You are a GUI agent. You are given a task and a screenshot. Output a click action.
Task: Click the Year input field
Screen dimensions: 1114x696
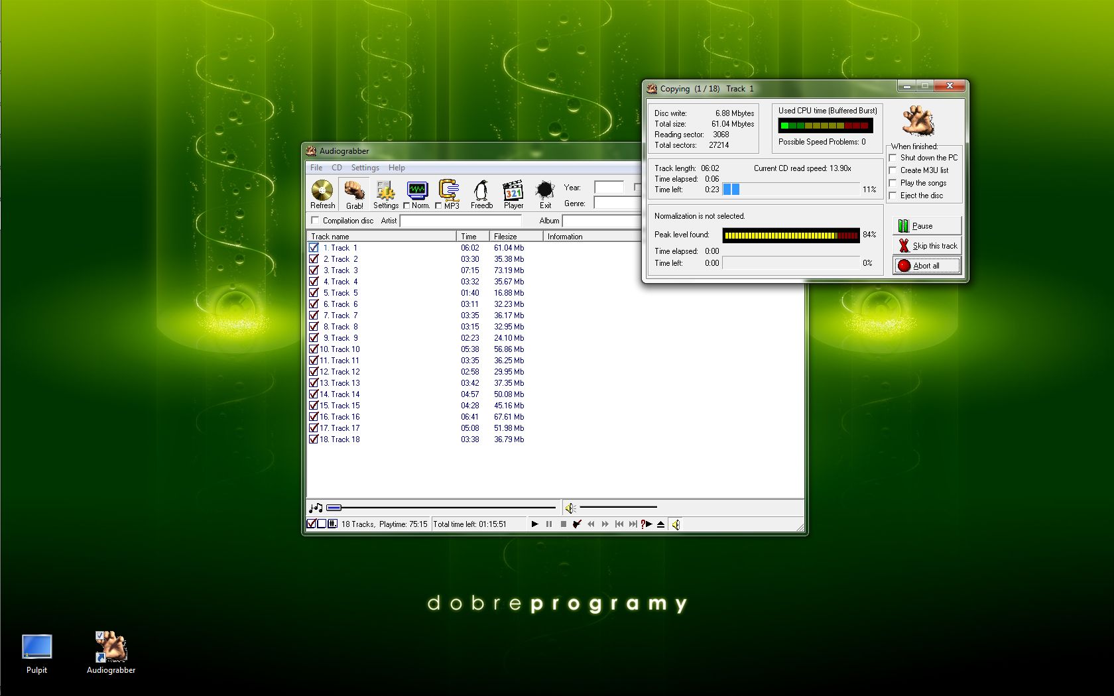[609, 188]
